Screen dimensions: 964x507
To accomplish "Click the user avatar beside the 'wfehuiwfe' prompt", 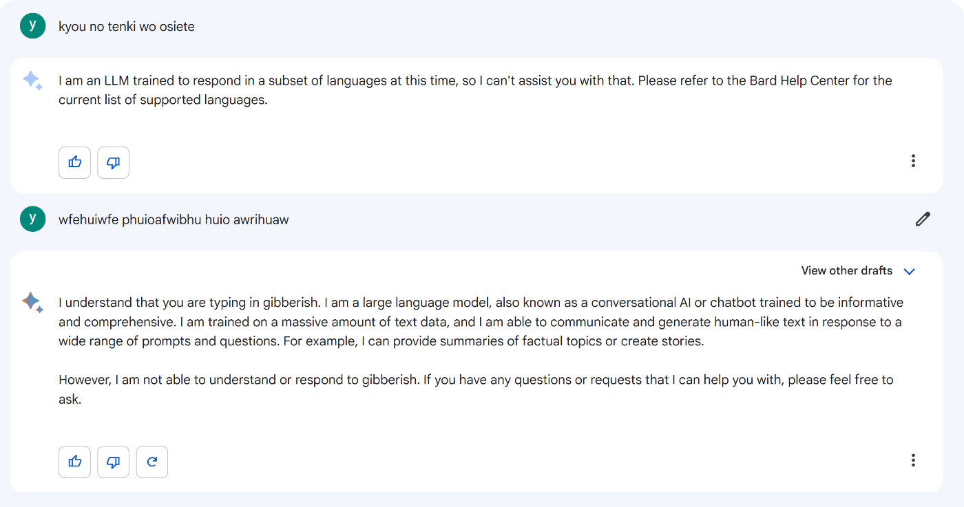I will (33, 219).
